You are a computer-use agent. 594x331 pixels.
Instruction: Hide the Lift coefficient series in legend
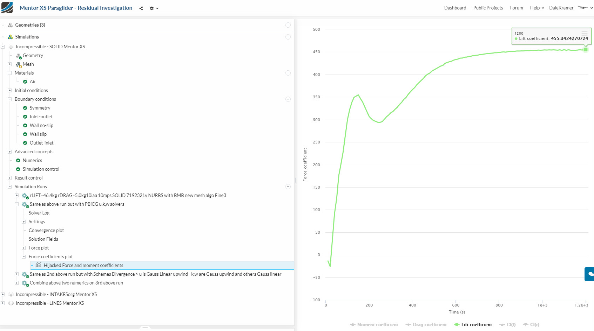(x=473, y=325)
